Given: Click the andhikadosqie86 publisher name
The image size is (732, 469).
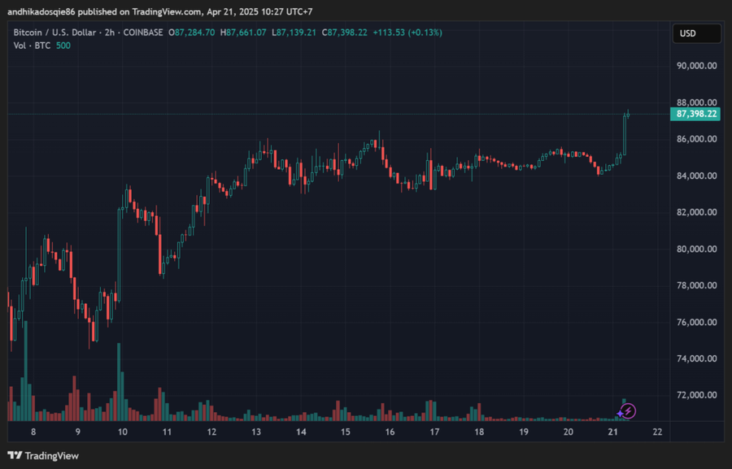Looking at the screenshot, I should tap(41, 11).
